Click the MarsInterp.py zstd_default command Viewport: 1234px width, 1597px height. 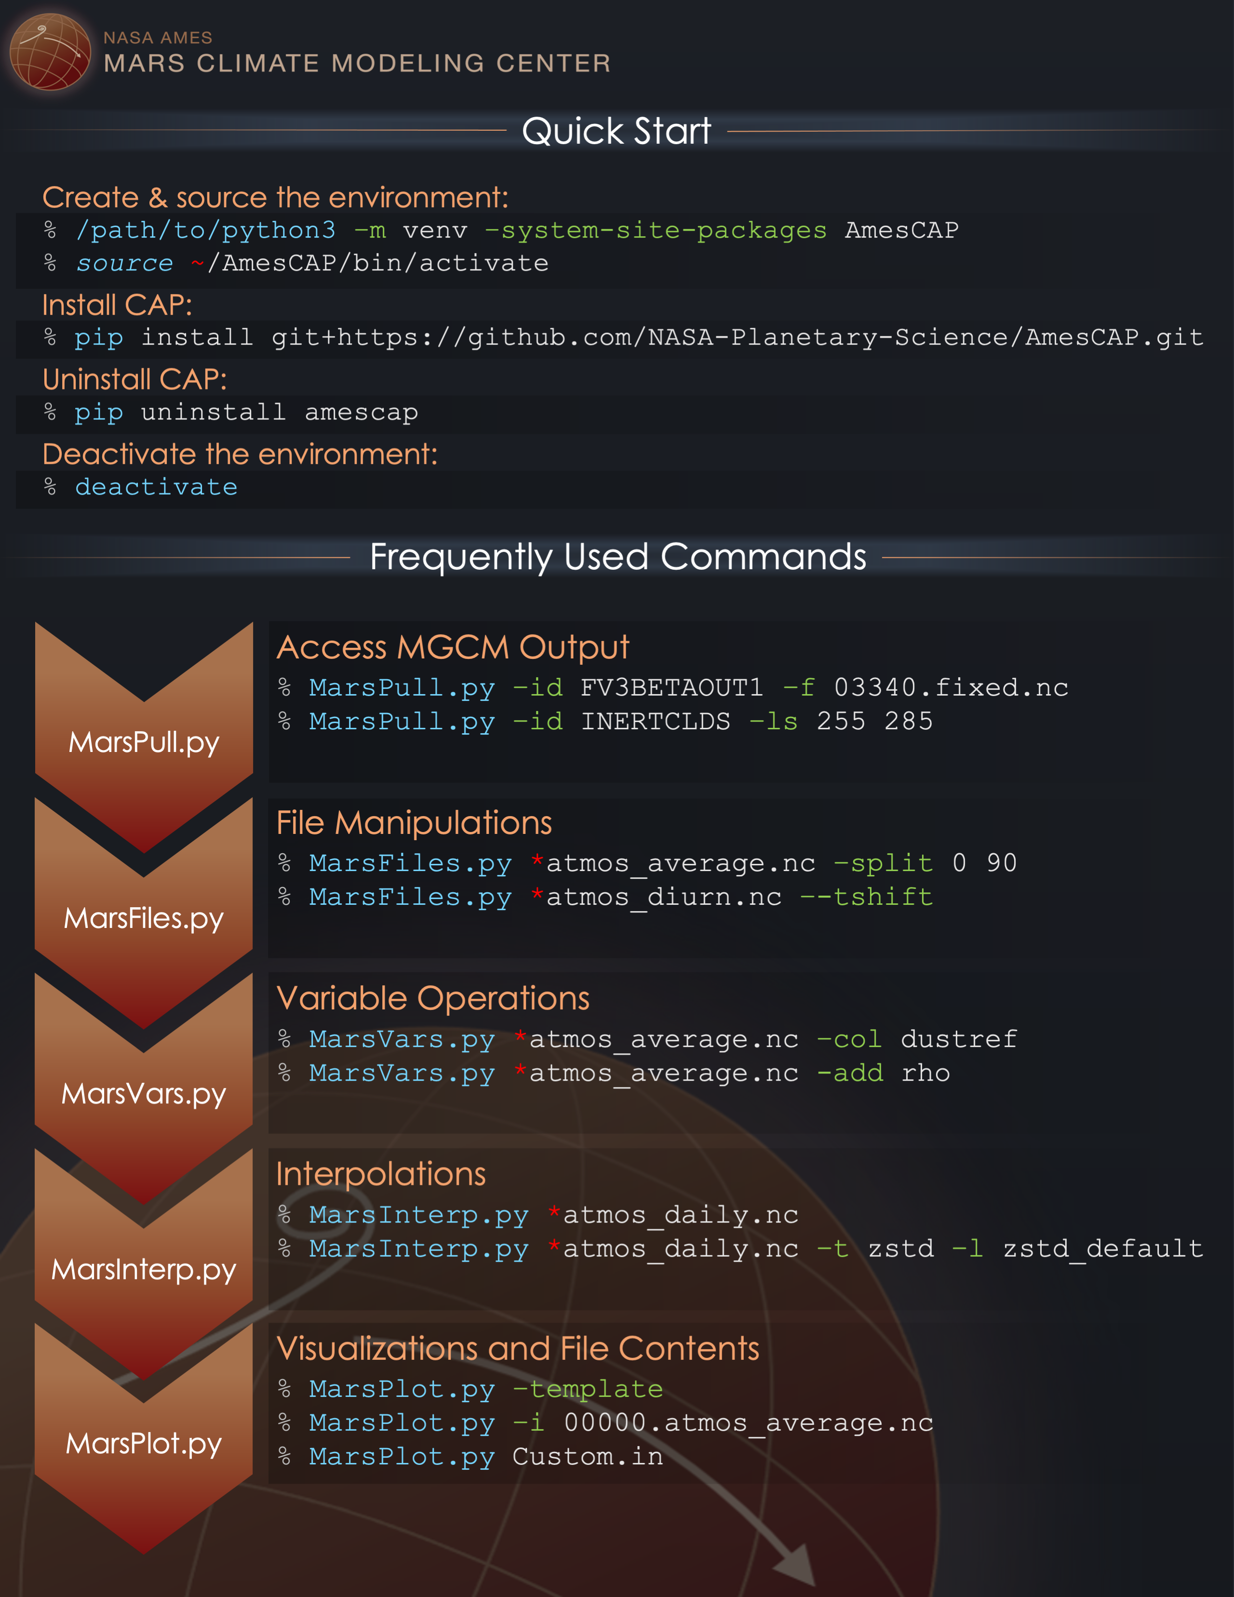click(x=740, y=1249)
